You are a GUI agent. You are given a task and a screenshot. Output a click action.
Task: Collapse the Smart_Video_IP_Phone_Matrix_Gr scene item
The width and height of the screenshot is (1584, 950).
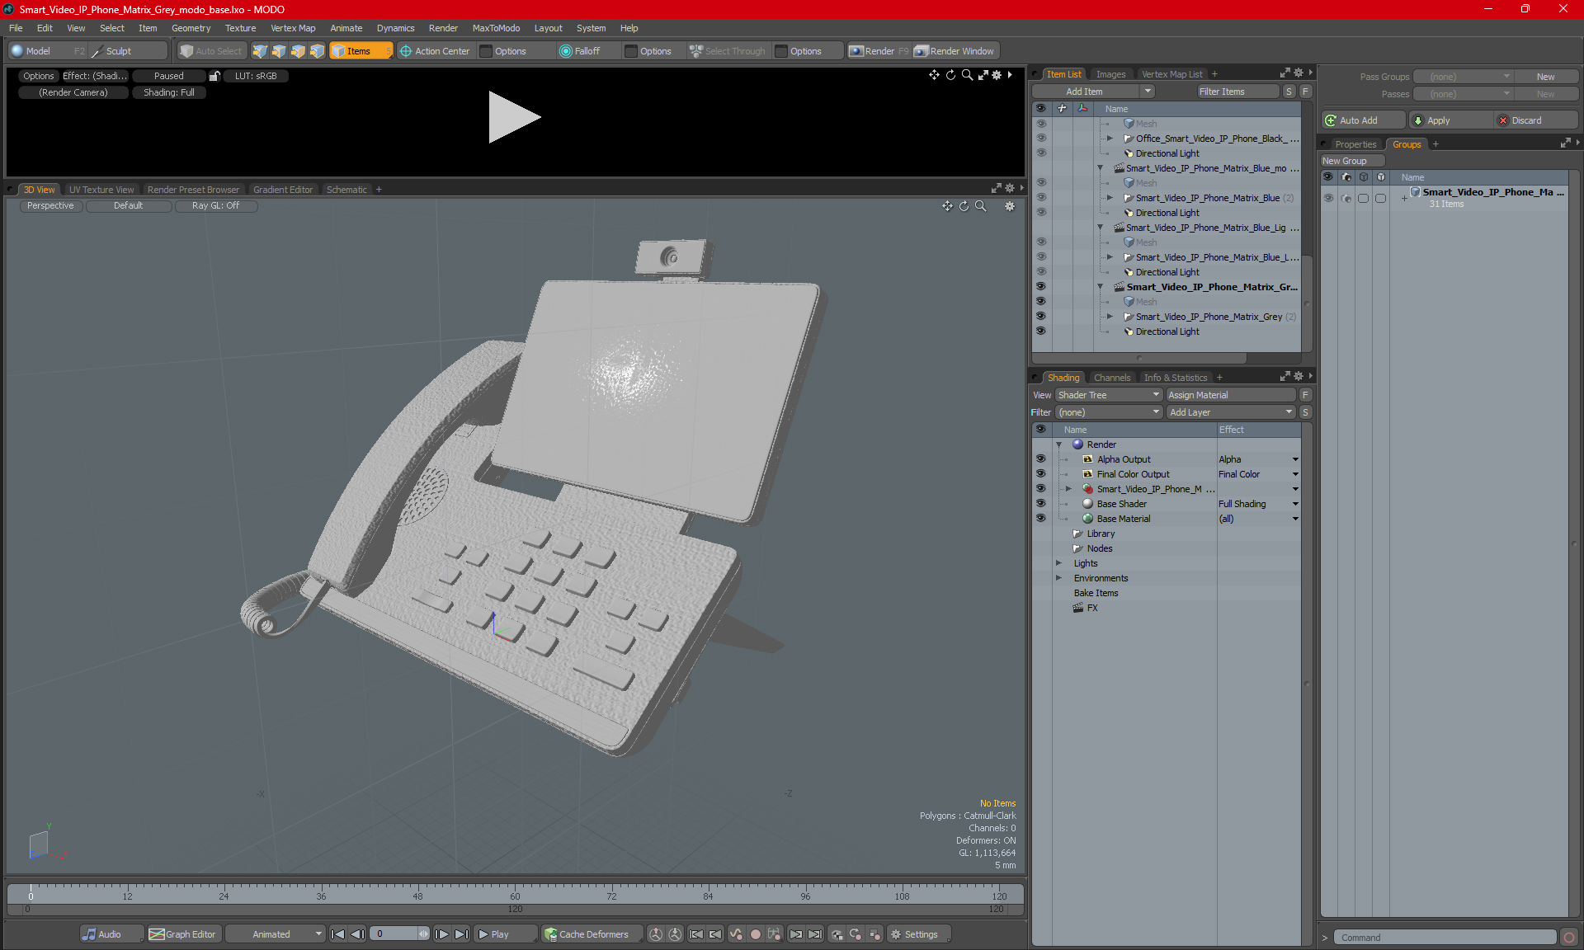[1100, 287]
